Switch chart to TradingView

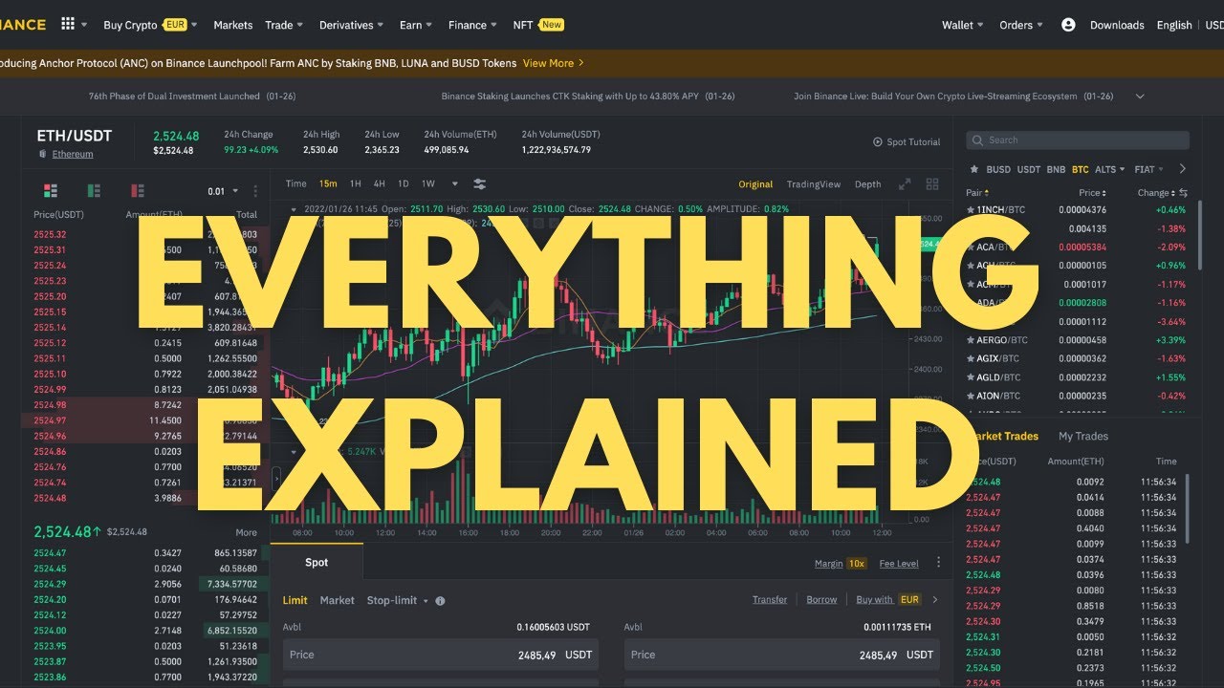(814, 184)
